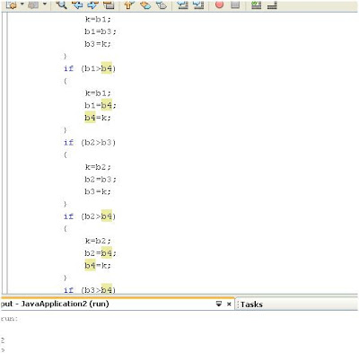Start macro recording with the red circle
This screenshot has height=353, width=359.
coord(219,4)
